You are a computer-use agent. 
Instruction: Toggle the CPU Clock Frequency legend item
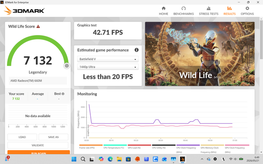(188, 149)
